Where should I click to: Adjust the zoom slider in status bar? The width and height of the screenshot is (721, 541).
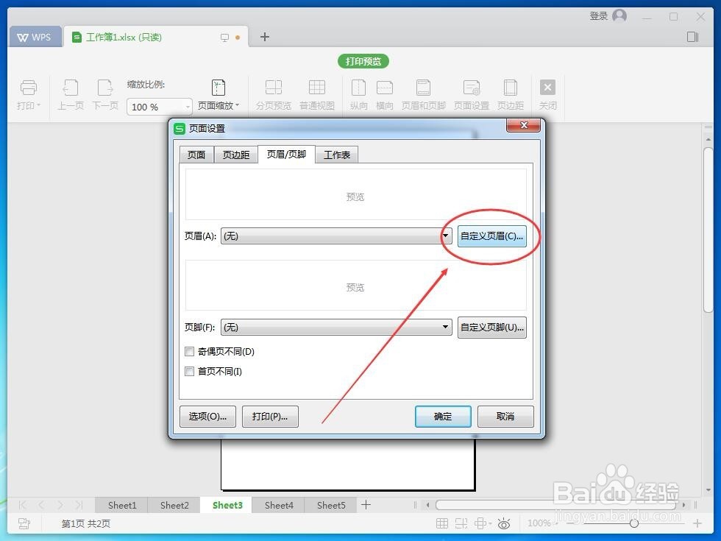(634, 523)
